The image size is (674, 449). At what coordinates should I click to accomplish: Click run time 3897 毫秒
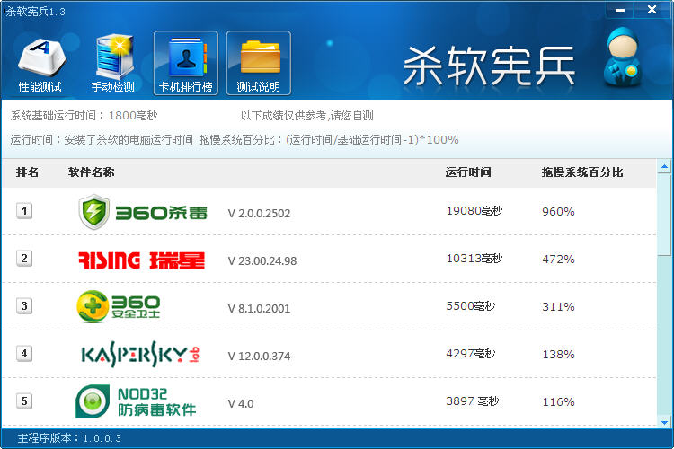tap(473, 401)
